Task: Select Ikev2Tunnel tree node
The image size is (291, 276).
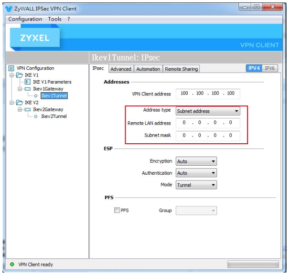Action: tap(54, 116)
